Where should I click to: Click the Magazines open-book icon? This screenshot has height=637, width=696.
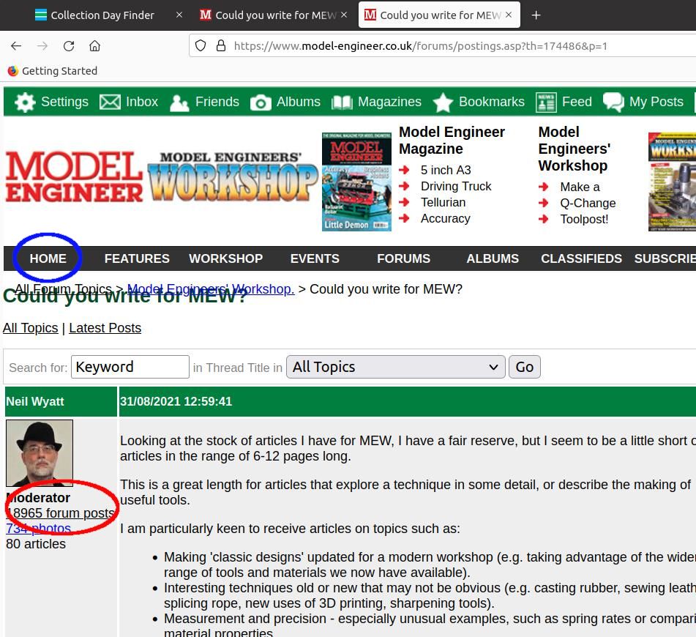pos(342,103)
